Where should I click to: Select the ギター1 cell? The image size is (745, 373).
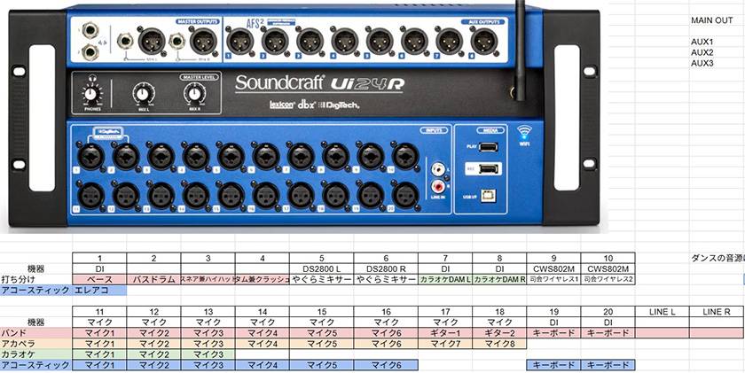click(x=445, y=333)
